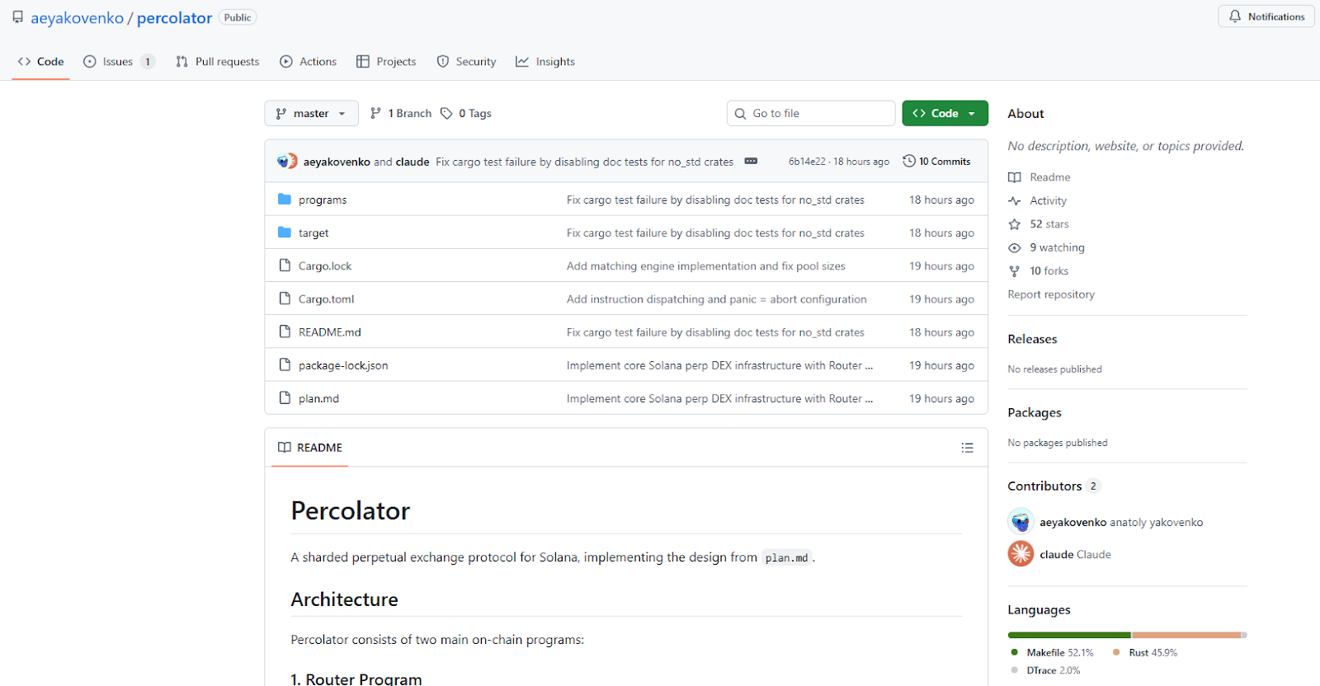Switch to the Pull requests tab
The height and width of the screenshot is (686, 1320).
click(x=218, y=62)
